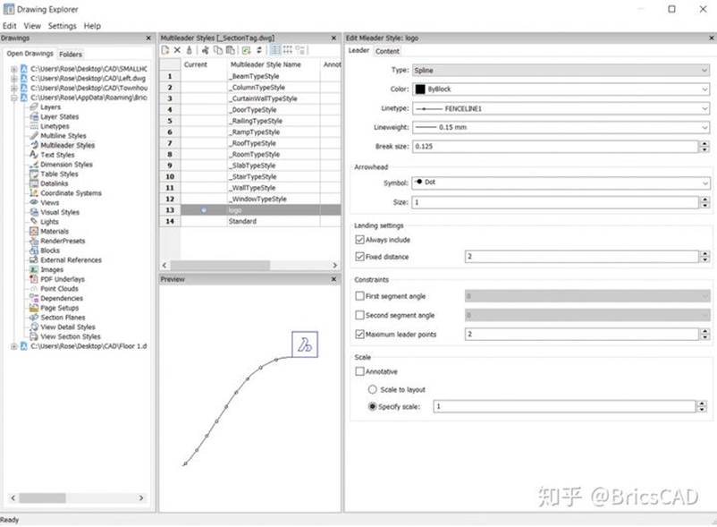717x527 pixels.
Task: Collapse the AppData Roaming drawing node
Action: 14,98
